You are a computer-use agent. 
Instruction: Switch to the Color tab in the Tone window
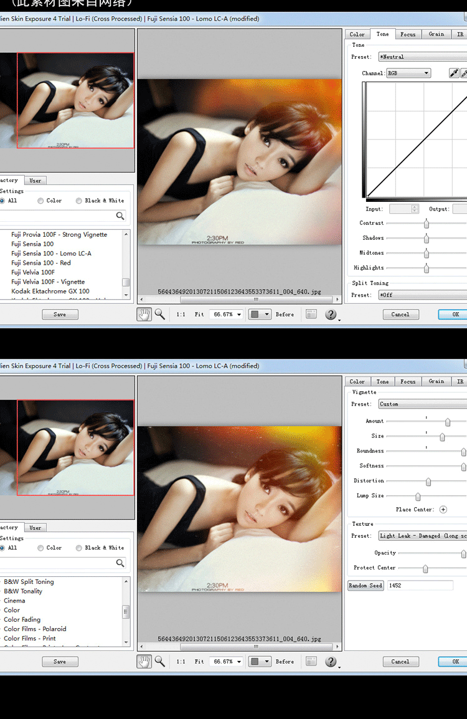[357, 34]
